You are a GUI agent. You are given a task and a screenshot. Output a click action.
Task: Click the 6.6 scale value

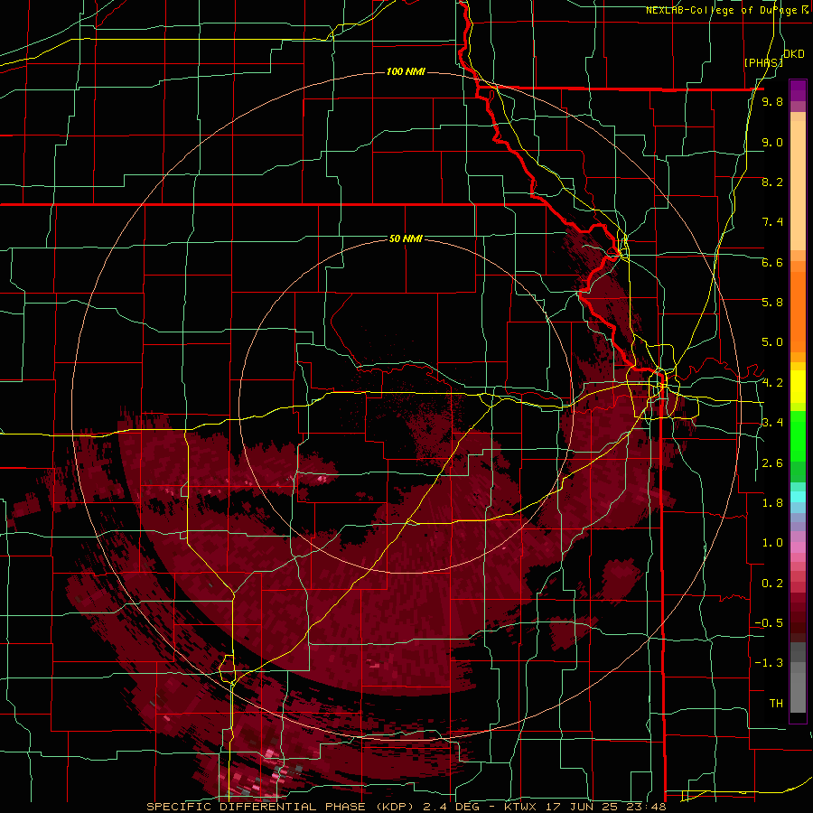pos(772,263)
